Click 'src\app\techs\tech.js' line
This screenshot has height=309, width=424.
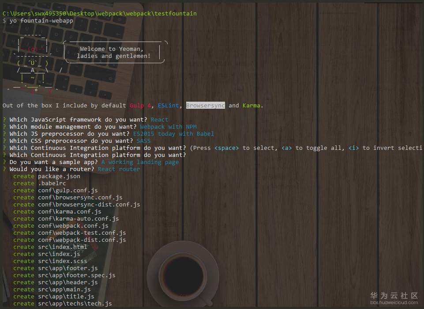[75, 303]
